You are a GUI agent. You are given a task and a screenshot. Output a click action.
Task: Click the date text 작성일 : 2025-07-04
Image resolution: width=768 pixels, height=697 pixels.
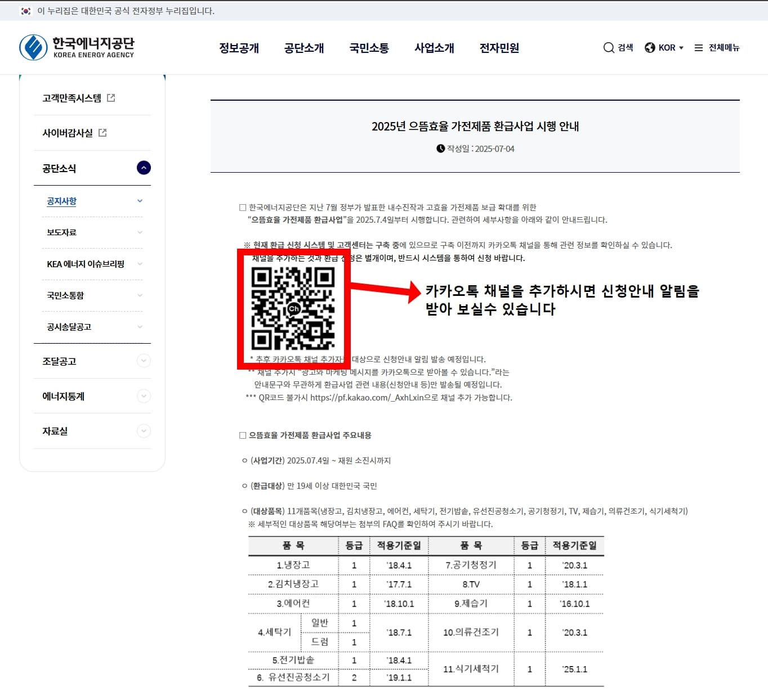point(481,149)
